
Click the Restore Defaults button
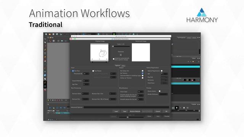point(135,112)
